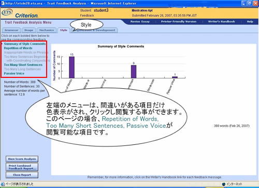Click the ETS Criterion logo
The width and height of the screenshot is (259, 188).
[x=20, y=14]
